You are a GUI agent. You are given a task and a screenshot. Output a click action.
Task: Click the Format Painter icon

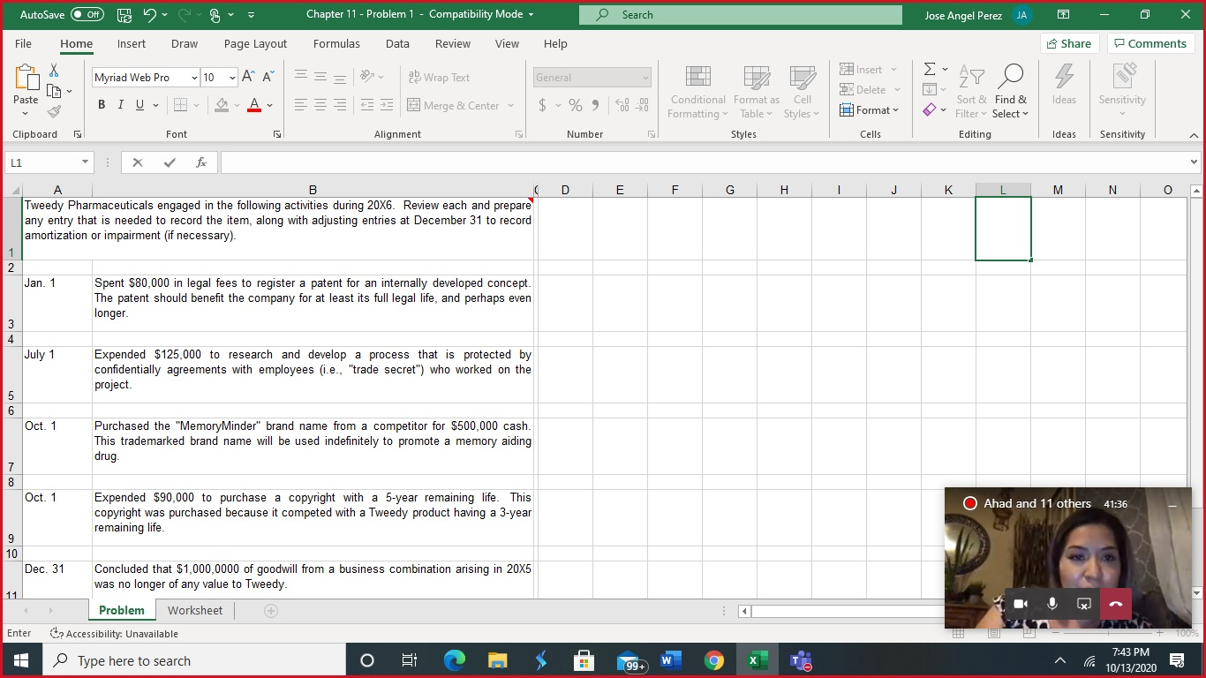(53, 109)
